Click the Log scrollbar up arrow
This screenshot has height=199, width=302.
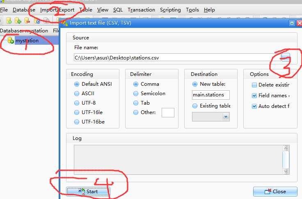(x=286, y=148)
